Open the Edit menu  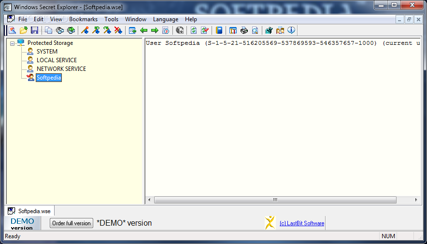(x=38, y=19)
